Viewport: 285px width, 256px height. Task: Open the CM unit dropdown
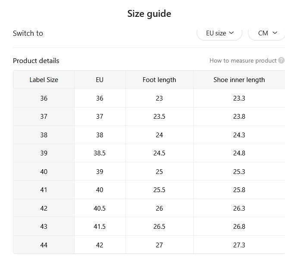(x=266, y=33)
